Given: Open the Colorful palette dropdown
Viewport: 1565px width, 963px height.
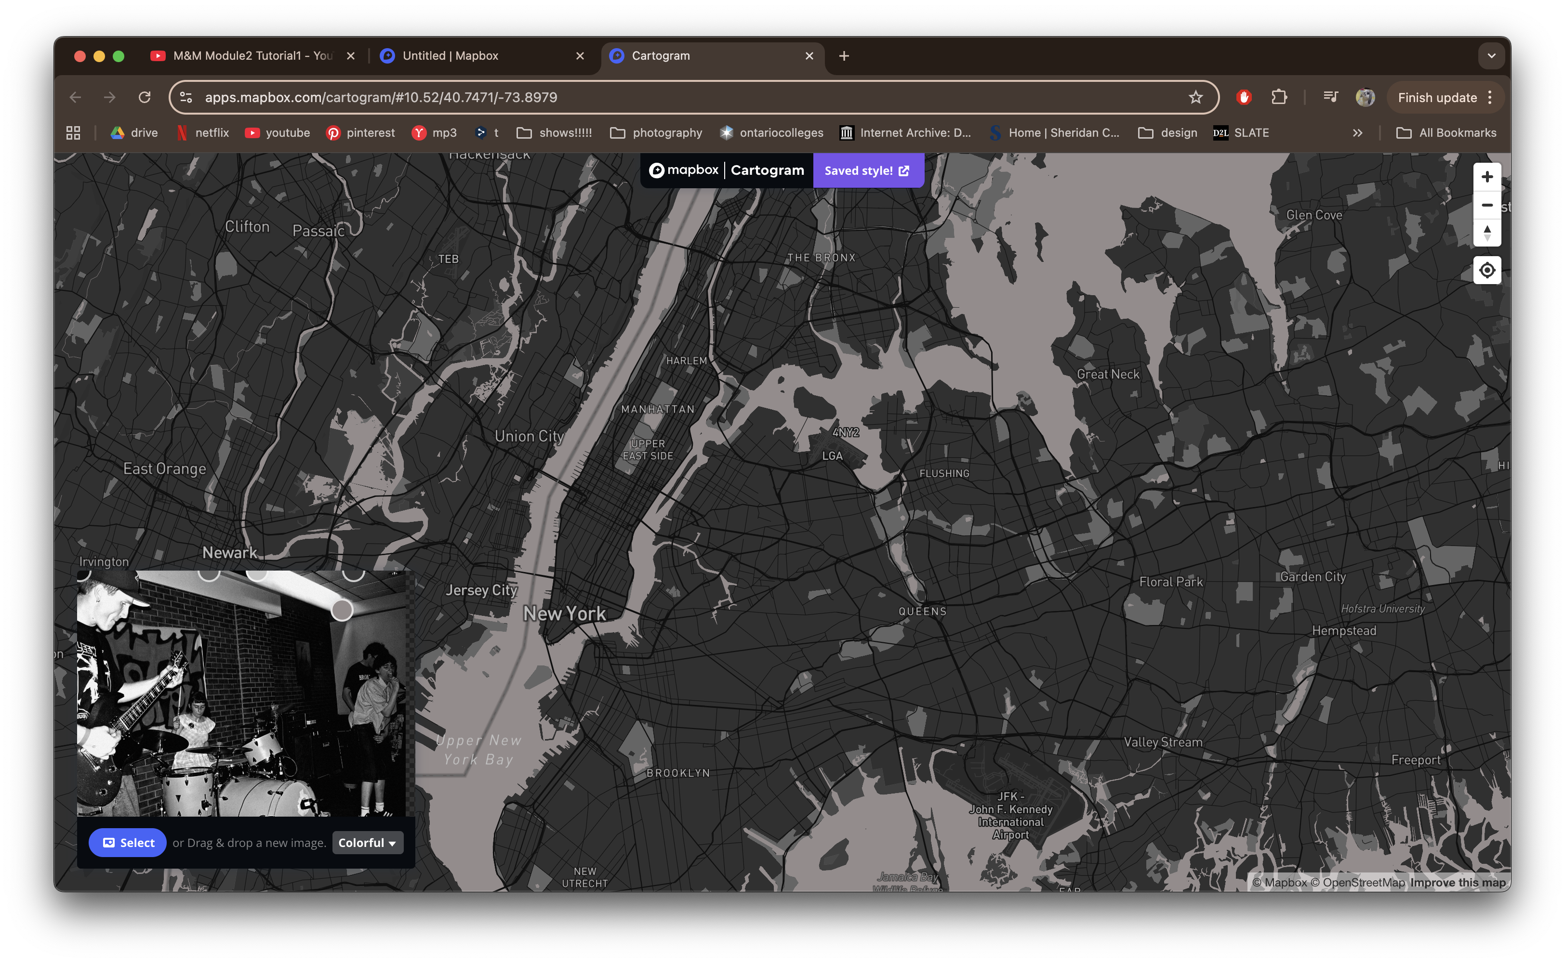Looking at the screenshot, I should click(x=367, y=842).
